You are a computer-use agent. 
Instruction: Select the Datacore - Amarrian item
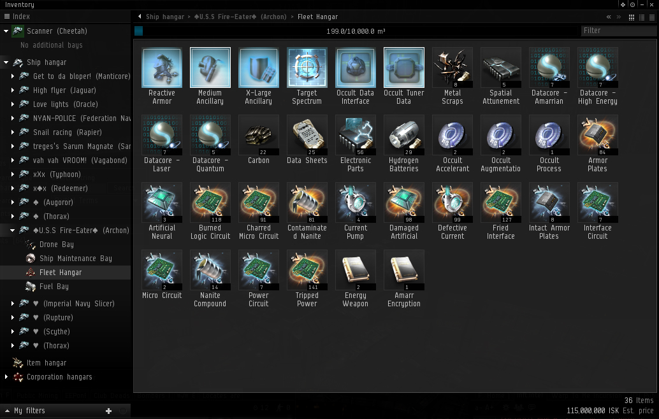tap(549, 67)
